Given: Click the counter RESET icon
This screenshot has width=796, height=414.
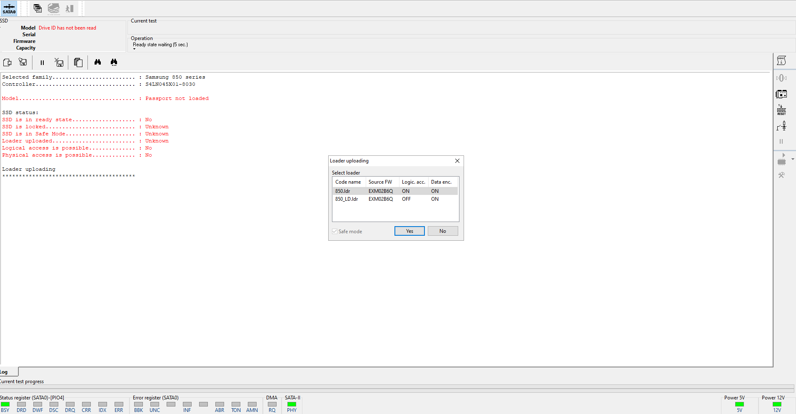Looking at the screenshot, I should (x=781, y=110).
